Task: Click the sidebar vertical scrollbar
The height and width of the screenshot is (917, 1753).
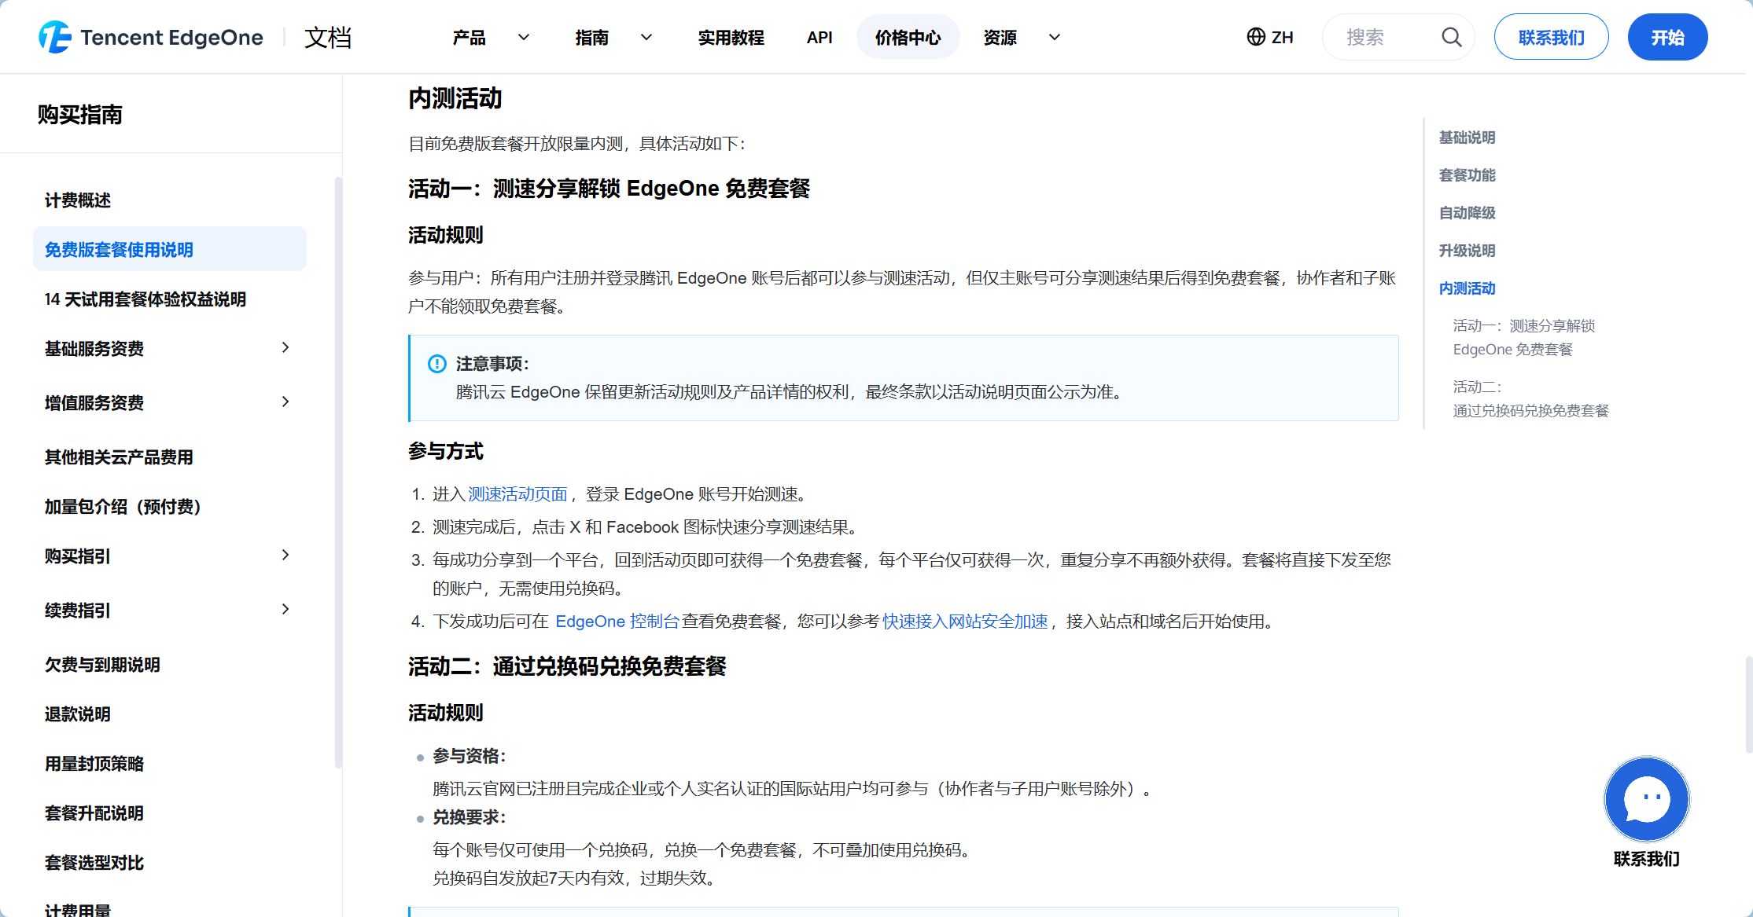Action: [338, 471]
